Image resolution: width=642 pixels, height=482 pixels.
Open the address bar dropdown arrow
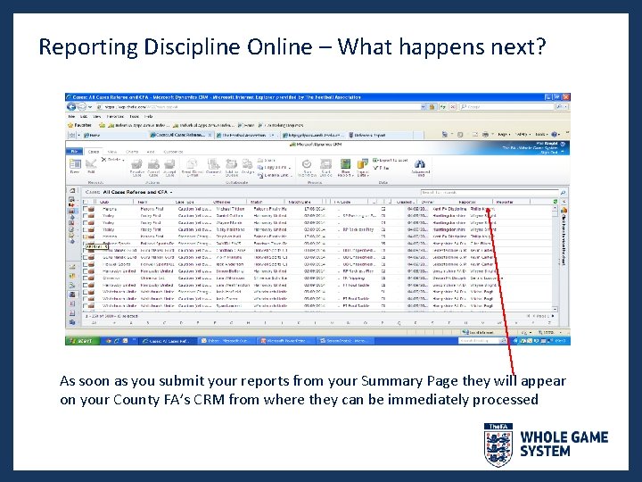pos(423,106)
